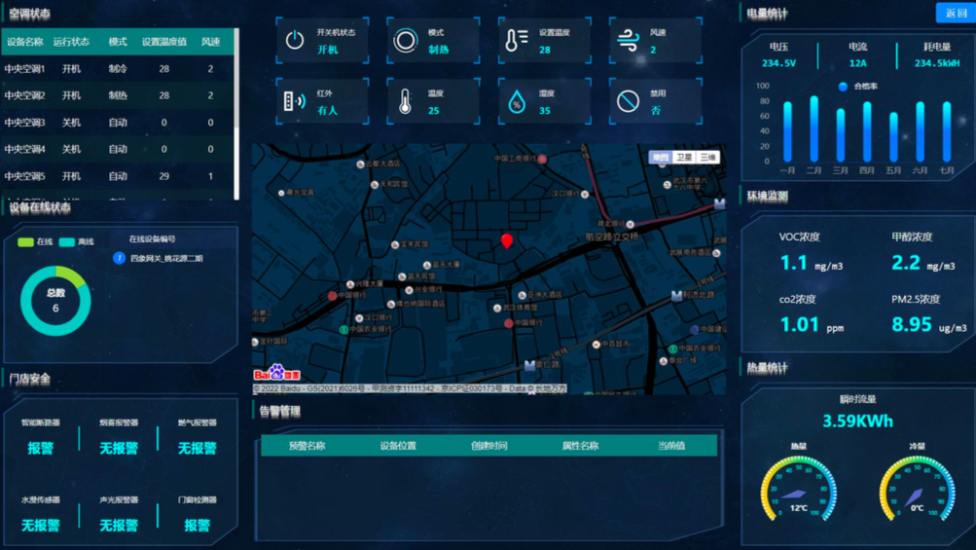Toggle the 离线 legend in device status
Image resolution: width=976 pixels, height=550 pixels.
76,242
